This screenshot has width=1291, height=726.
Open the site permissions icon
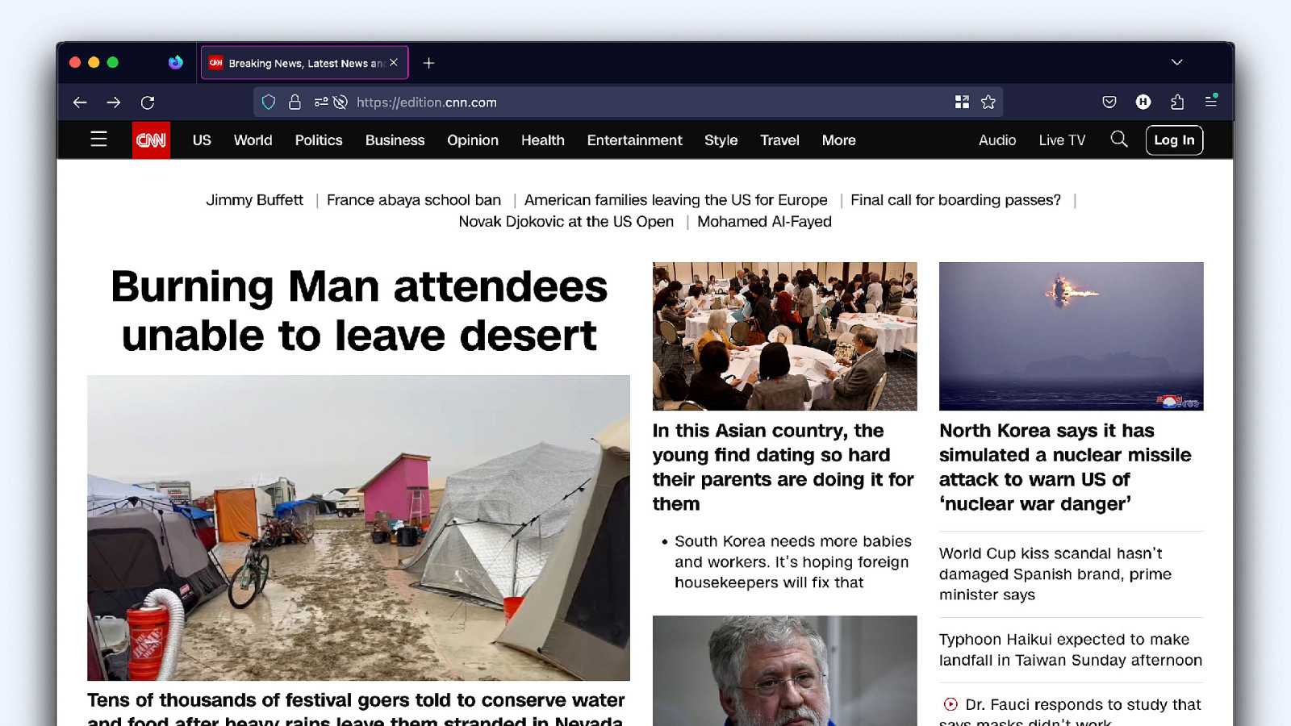coord(321,102)
